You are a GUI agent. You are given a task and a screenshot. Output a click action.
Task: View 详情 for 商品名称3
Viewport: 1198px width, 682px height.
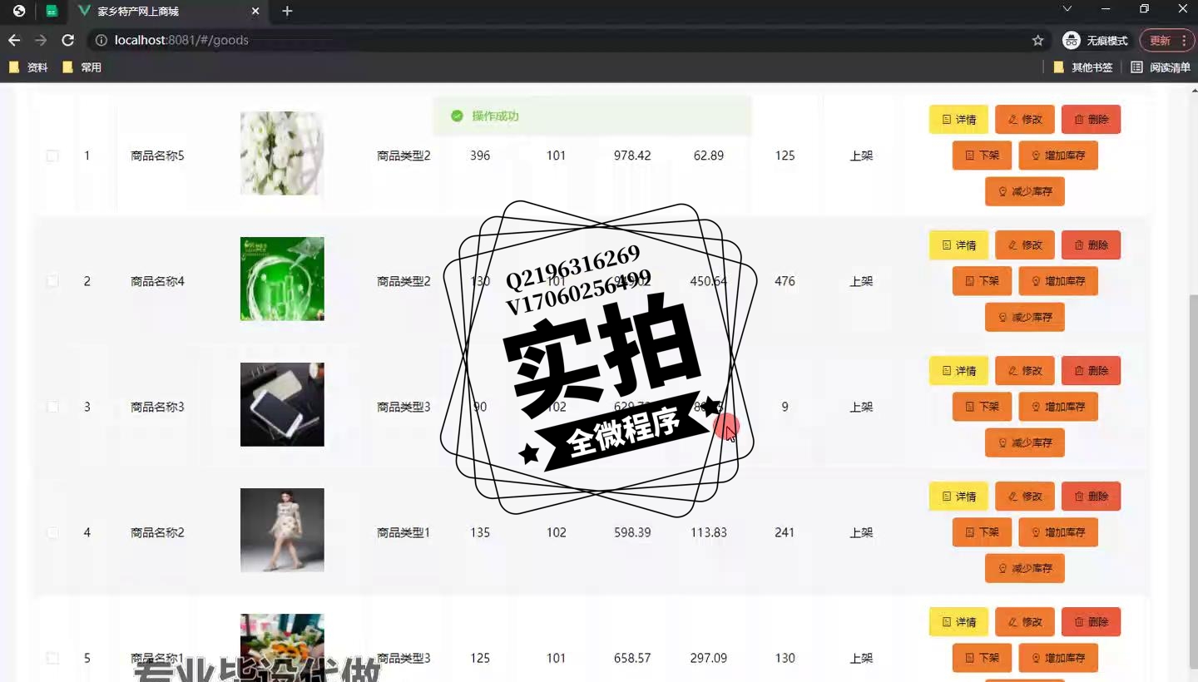click(x=958, y=370)
